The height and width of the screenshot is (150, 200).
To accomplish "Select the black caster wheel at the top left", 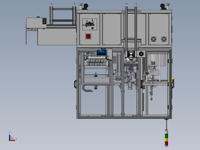I will [85, 7].
